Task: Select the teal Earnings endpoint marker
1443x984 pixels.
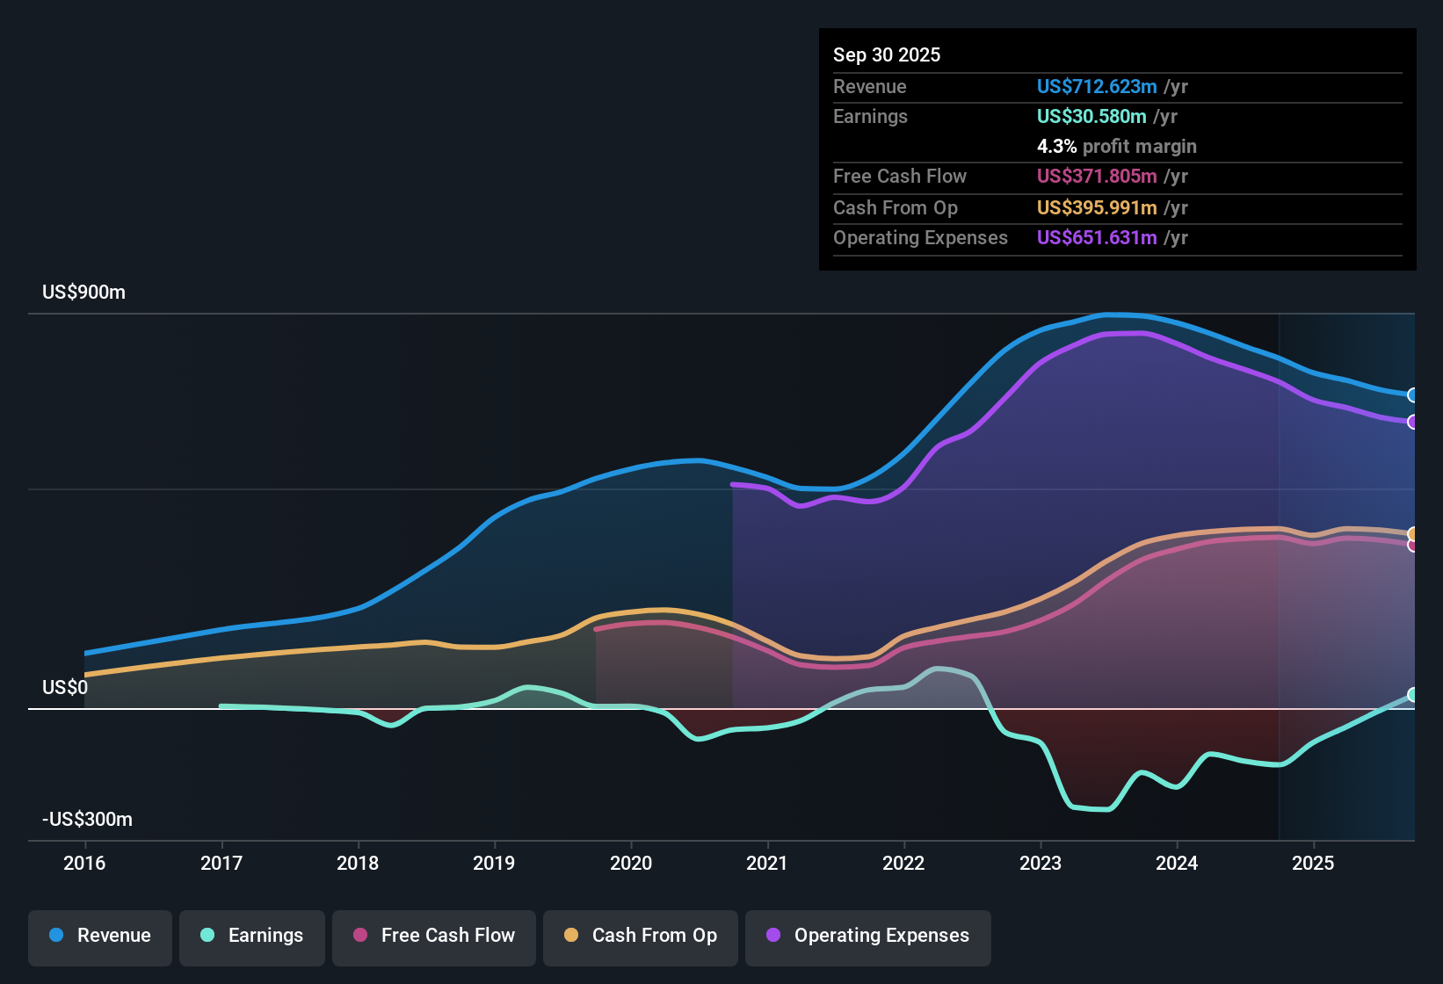Action: click(1413, 695)
